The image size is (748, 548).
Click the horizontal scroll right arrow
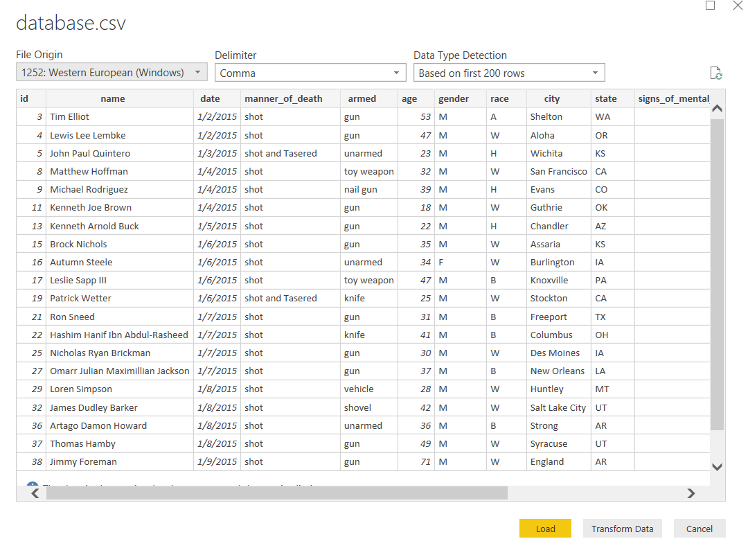coord(691,493)
